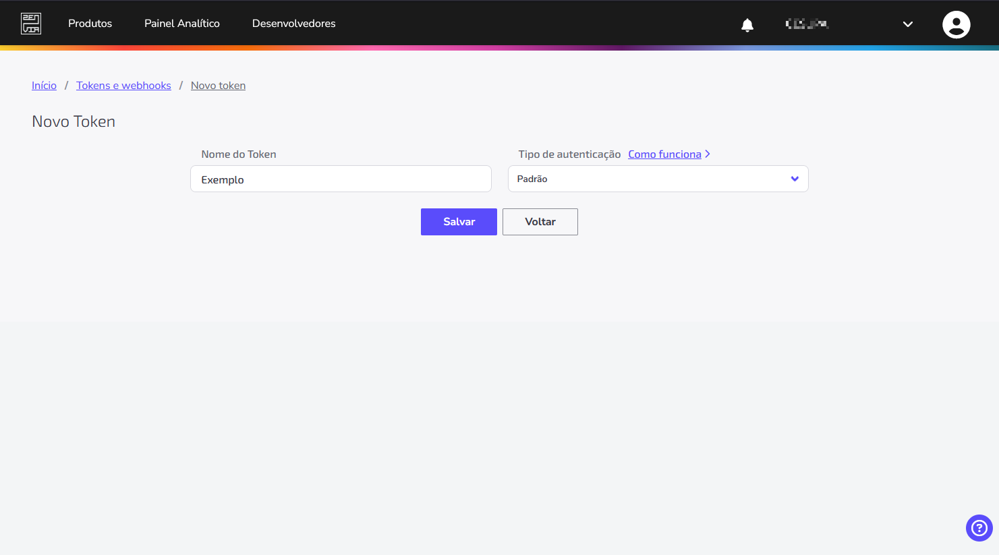Viewport: 999px width, 555px height.
Task: Open the user profile avatar
Action: click(956, 24)
